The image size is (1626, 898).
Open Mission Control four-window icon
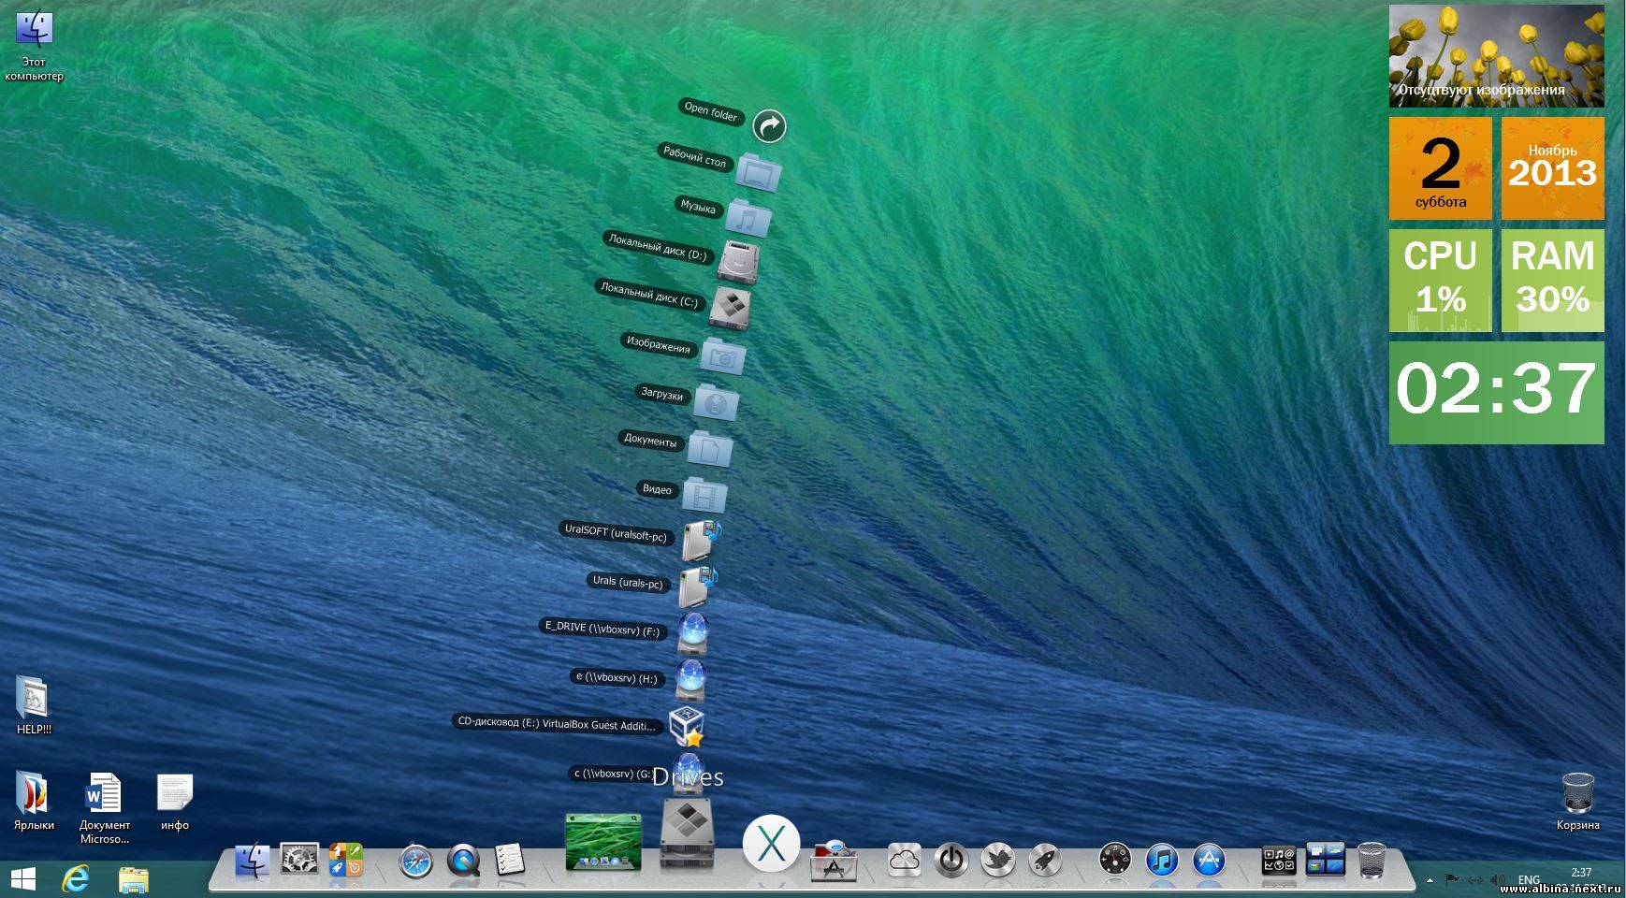click(x=1325, y=860)
